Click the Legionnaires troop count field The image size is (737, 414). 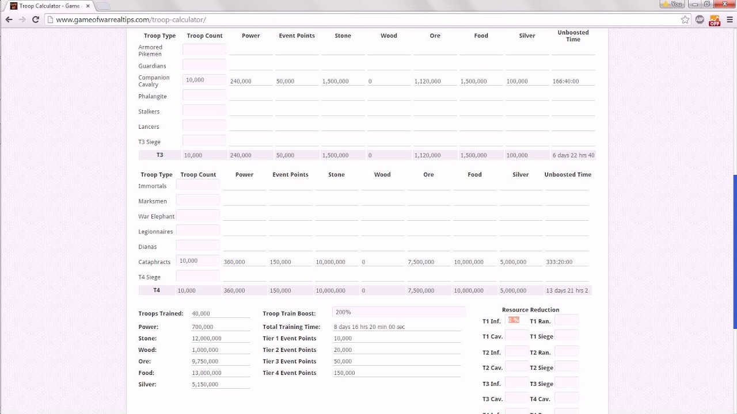point(197,231)
